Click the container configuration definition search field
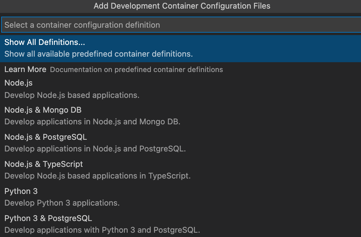 [181, 25]
